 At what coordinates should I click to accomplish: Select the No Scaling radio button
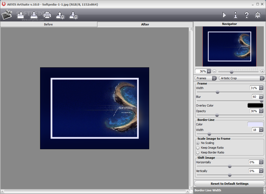(x=198, y=143)
